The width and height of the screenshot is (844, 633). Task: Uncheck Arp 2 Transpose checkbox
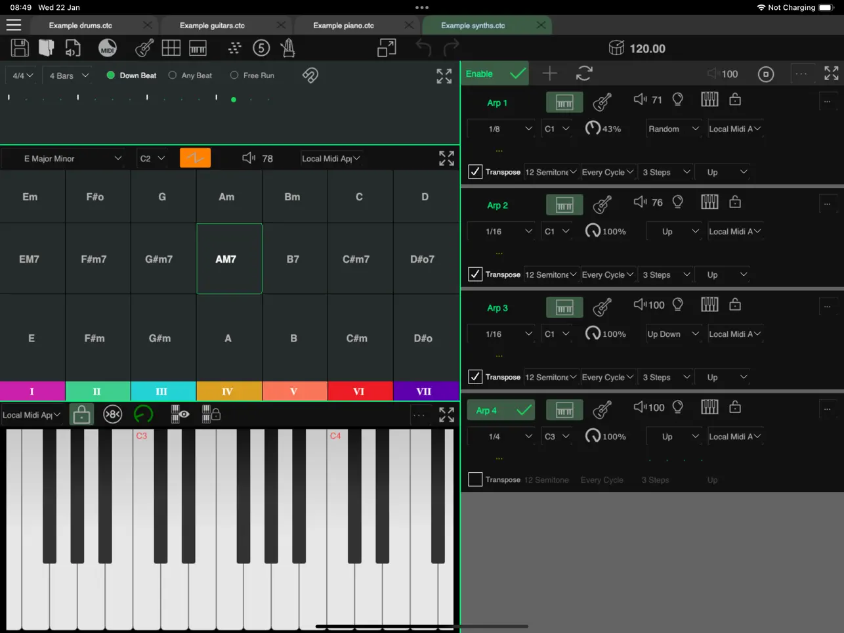(475, 274)
